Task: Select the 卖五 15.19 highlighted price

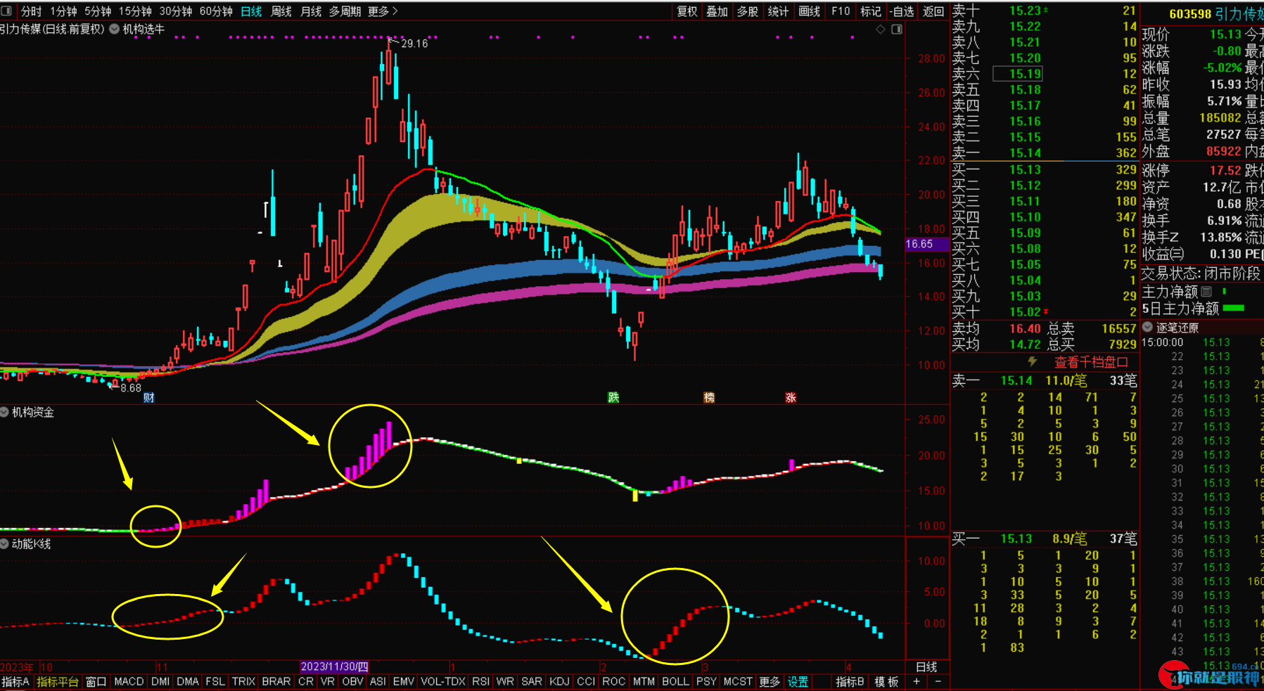Action: (x=1017, y=74)
